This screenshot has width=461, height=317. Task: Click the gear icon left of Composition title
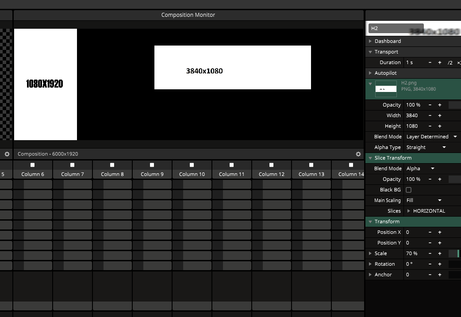point(7,154)
